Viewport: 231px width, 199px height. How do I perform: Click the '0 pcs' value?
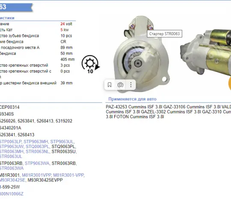point(65,71)
